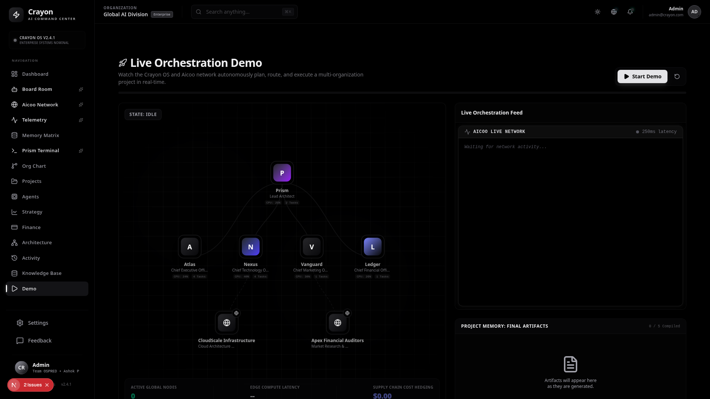Click sparkle icon next to Aicoo Network

click(x=81, y=105)
